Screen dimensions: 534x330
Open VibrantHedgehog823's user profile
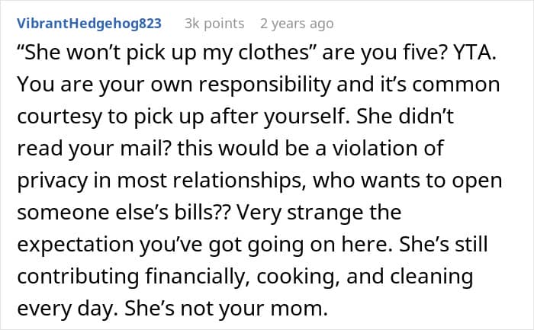tap(89, 23)
